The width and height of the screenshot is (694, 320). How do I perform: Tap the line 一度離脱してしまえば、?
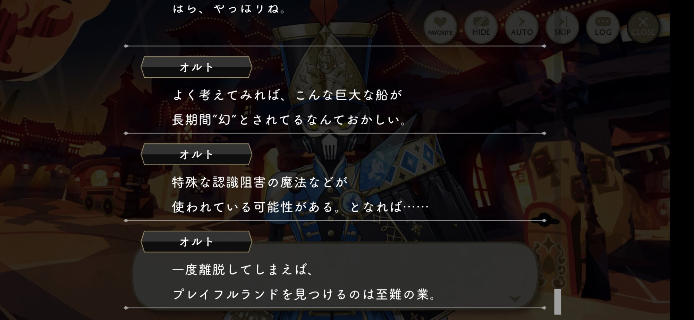pos(243,269)
